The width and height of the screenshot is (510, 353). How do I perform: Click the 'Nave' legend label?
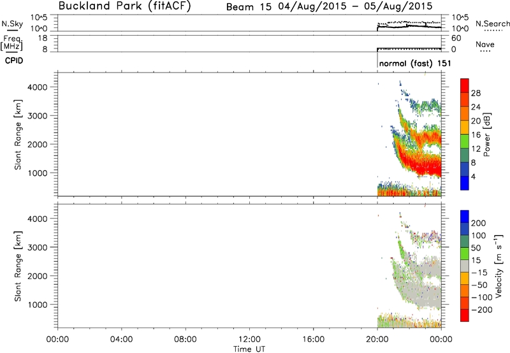pos(485,44)
